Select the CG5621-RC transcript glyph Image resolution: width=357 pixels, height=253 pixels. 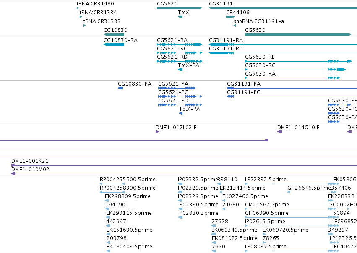(x=180, y=53)
